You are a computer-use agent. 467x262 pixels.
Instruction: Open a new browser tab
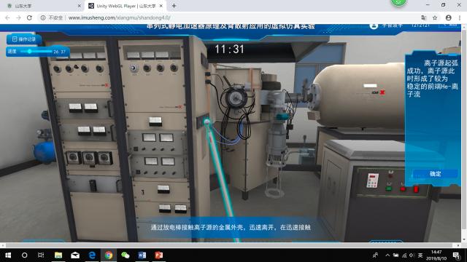[x=174, y=6]
